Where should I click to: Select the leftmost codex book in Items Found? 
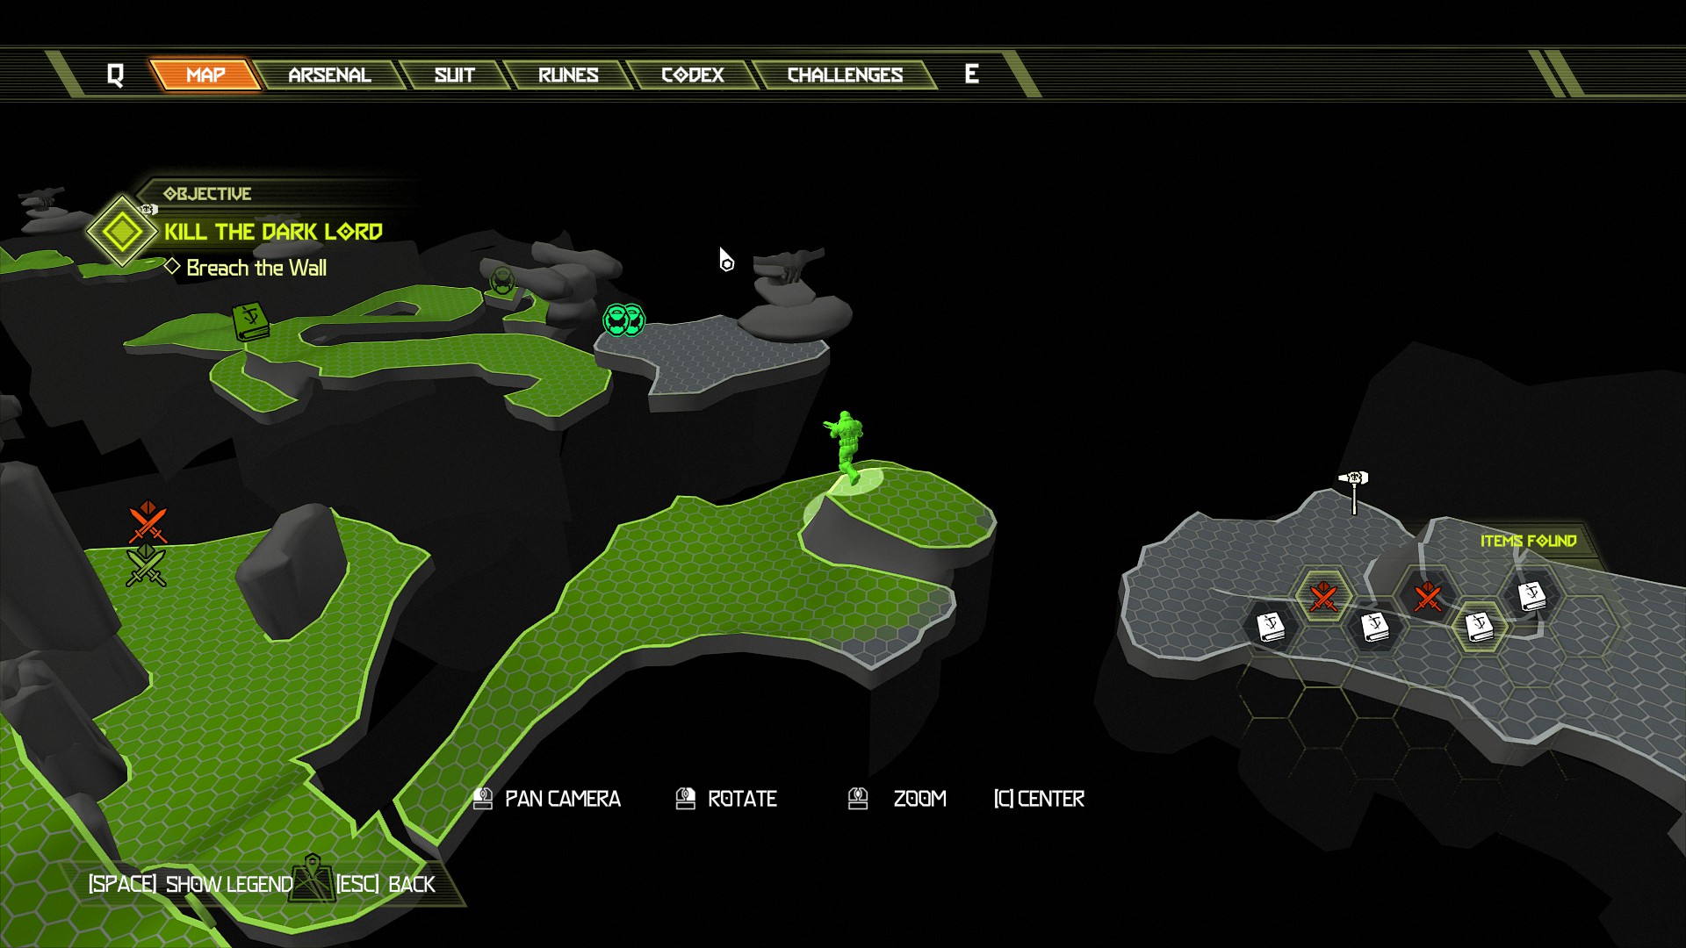[x=1270, y=627]
